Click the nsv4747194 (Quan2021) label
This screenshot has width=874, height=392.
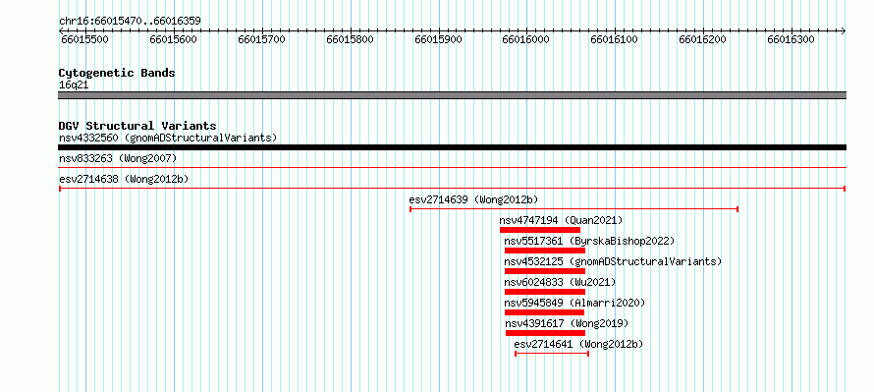(561, 220)
